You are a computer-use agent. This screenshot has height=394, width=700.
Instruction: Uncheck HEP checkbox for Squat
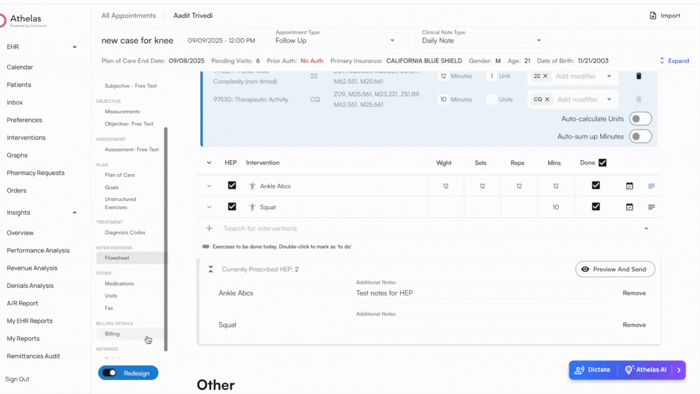[x=232, y=207]
